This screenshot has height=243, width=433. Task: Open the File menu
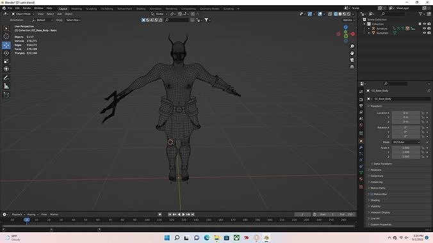[x=10, y=8]
